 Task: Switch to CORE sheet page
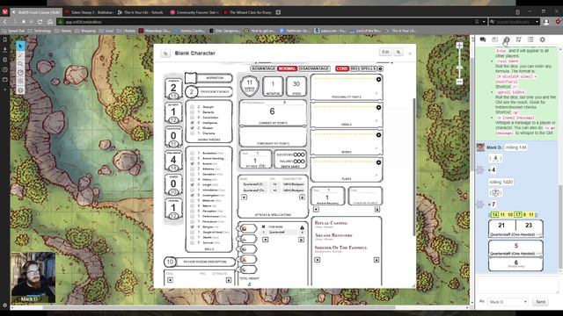[342, 68]
